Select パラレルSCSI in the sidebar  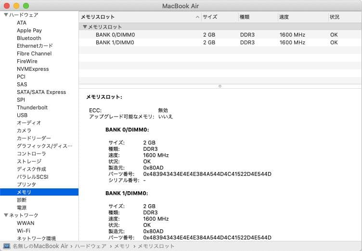click(x=33, y=177)
